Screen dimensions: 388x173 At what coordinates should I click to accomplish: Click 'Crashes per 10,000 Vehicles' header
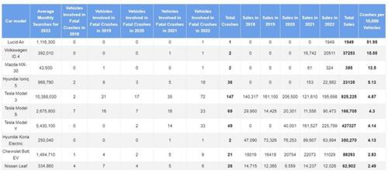pos(372,22)
